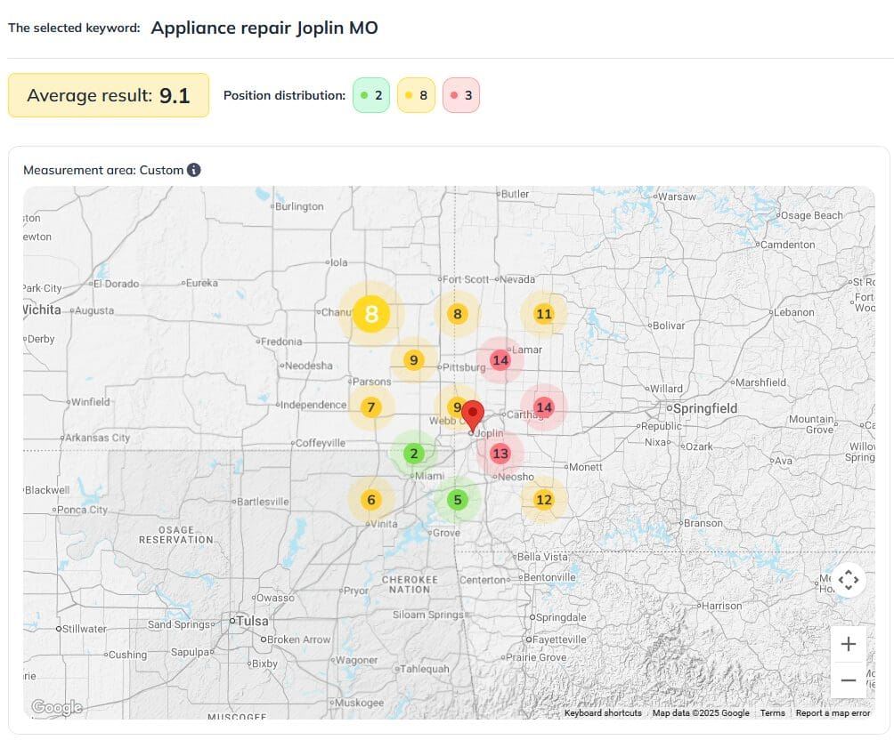Click green rank 5 marker near Grove
This screenshot has height=740, width=894.
pyautogui.click(x=458, y=500)
